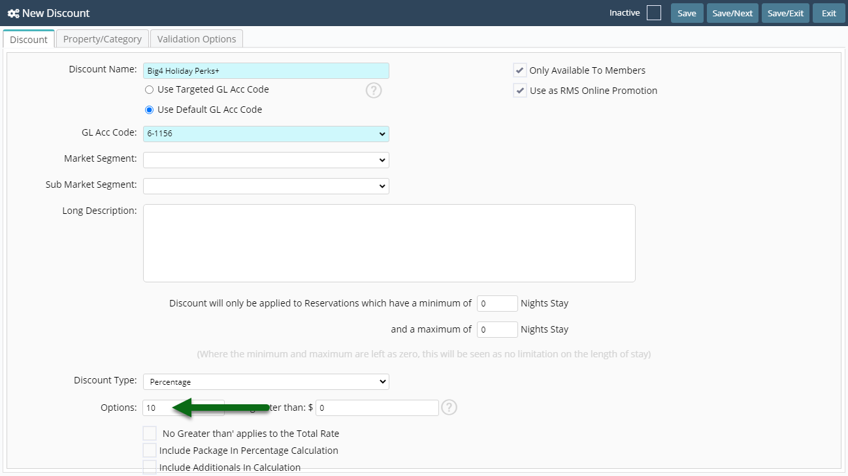Click the No Greater Than help icon

tap(449, 408)
